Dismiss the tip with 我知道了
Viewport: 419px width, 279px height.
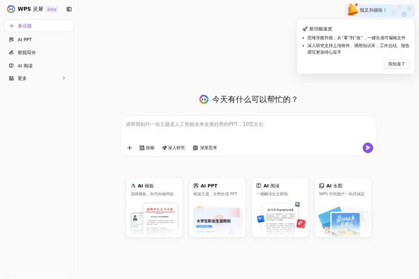396,64
